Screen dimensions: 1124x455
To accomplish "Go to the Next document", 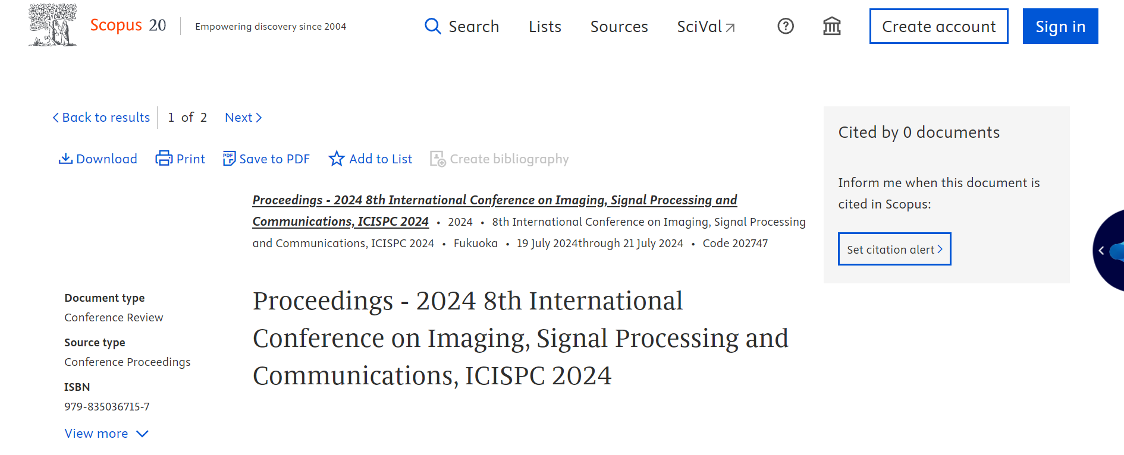I will click(243, 118).
